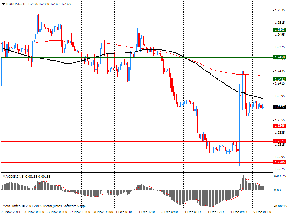The image size is (287, 215).
Task: Select the red 1.2321 support level label
Action: click(280, 141)
